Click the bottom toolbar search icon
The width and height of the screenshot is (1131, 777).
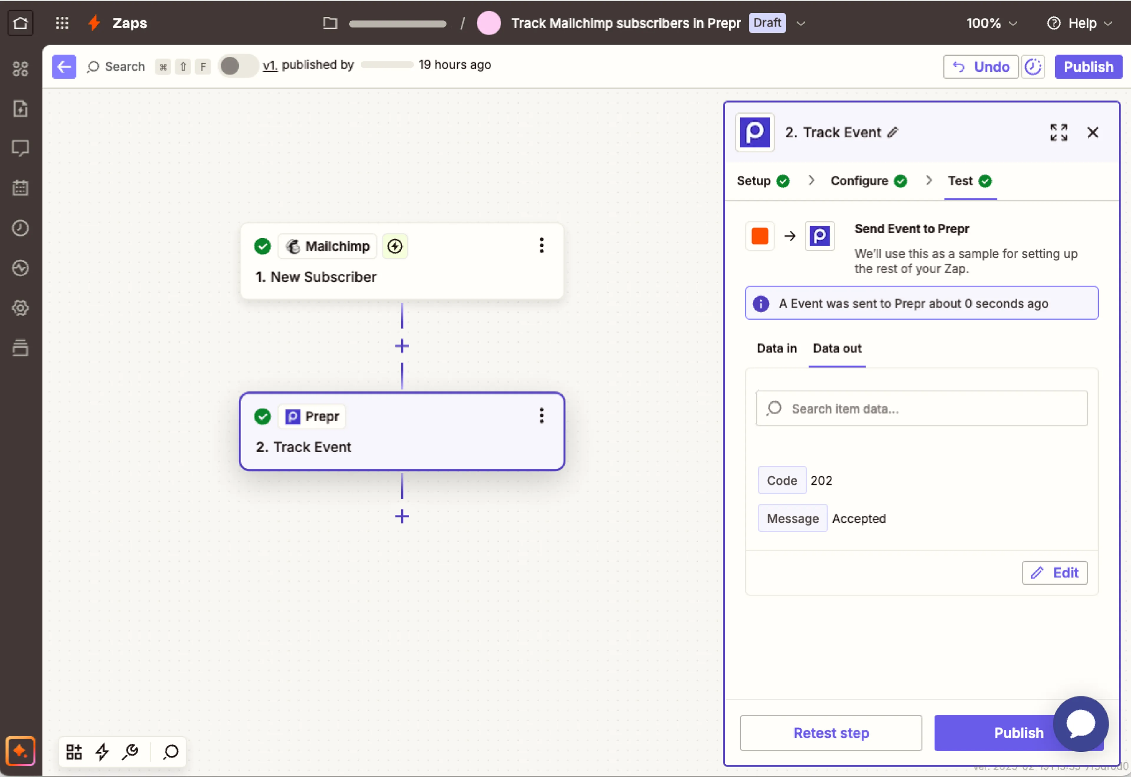(171, 752)
